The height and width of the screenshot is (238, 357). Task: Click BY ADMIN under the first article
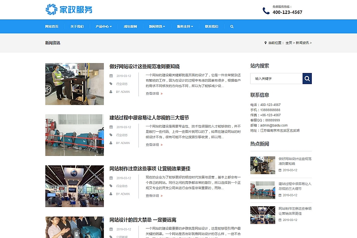point(123,92)
